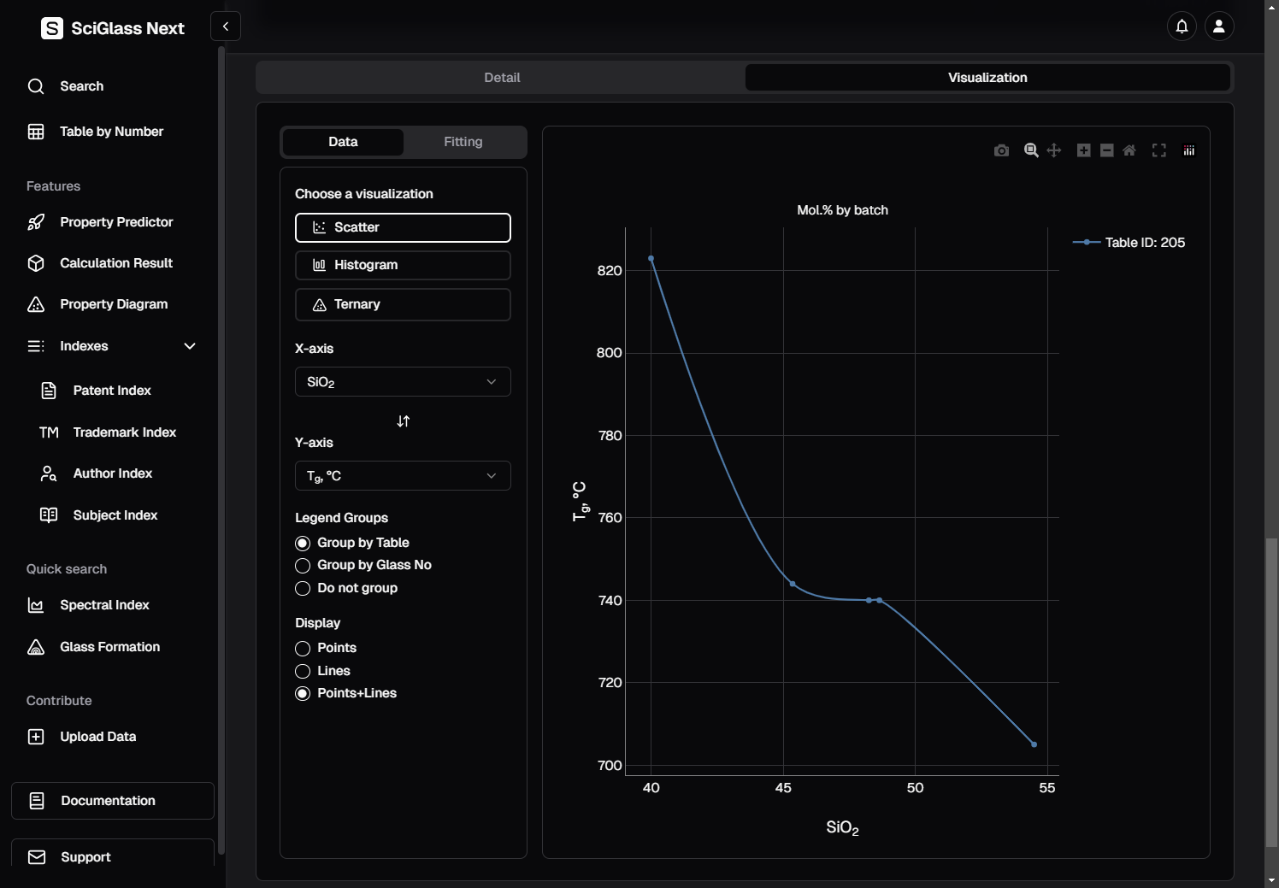
Task: Click the zoom in plus icon
Action: 1083,150
